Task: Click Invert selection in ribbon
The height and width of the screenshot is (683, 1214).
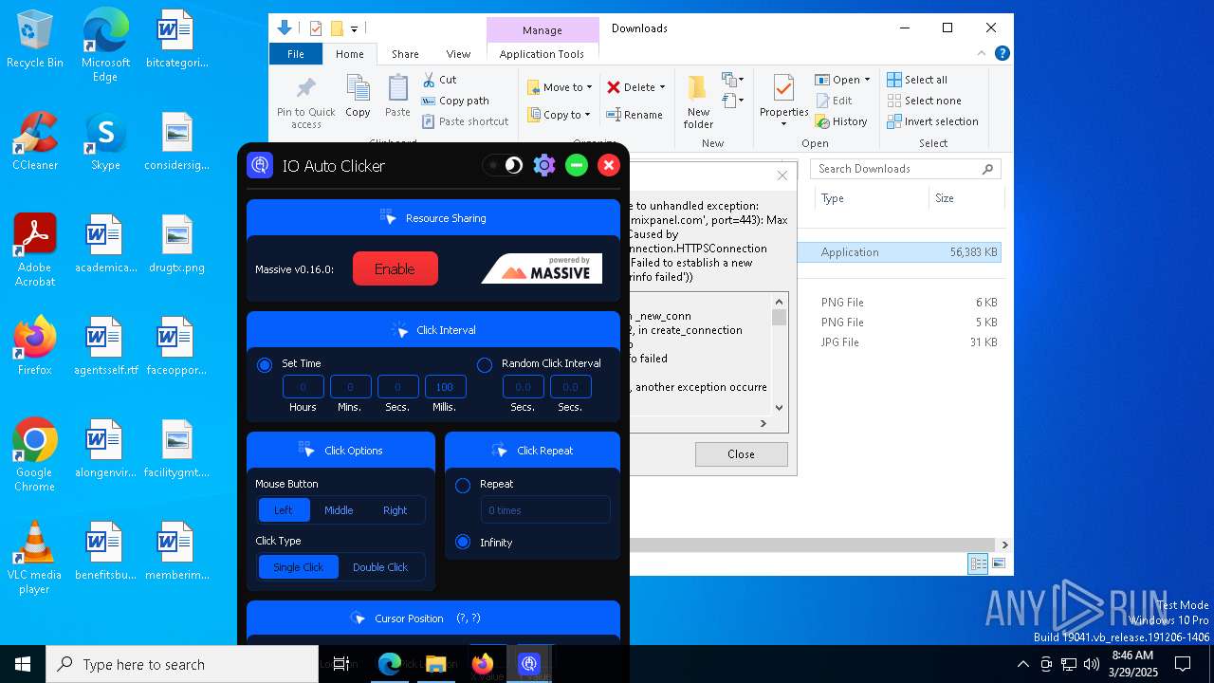Action: pyautogui.click(x=932, y=121)
